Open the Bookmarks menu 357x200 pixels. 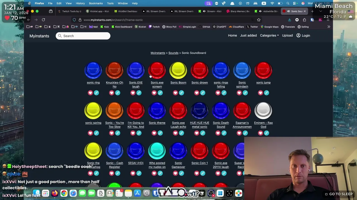click(96, 3)
